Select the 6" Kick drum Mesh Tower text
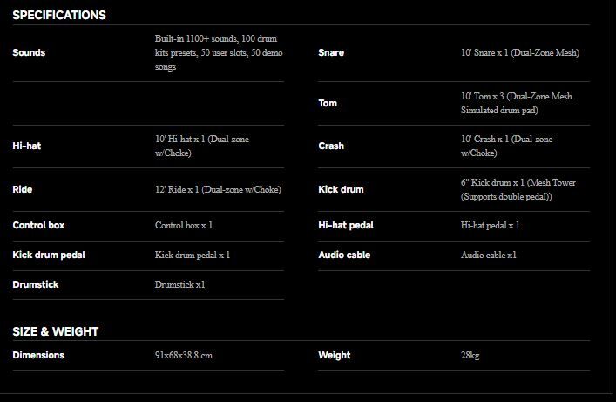Screen dimensions: 616x402 [x=518, y=189]
